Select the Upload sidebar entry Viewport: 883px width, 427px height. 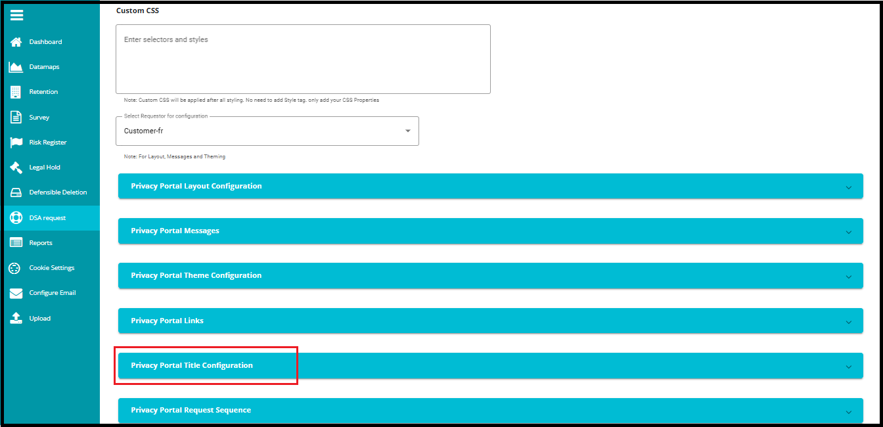pyautogui.click(x=39, y=319)
